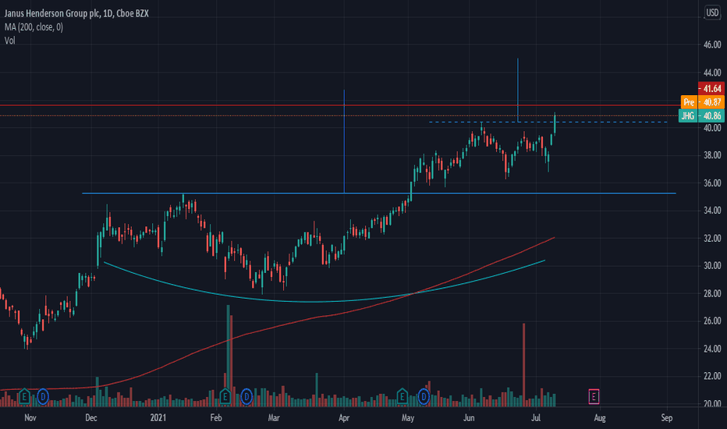Image resolution: width=727 pixels, height=429 pixels.
Task: Click the 36.00 price axis value
Action: [712, 183]
